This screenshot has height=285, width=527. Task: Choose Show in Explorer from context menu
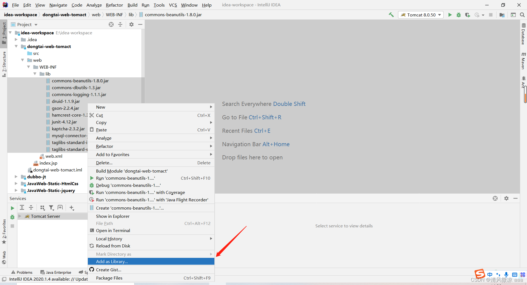click(151, 216)
